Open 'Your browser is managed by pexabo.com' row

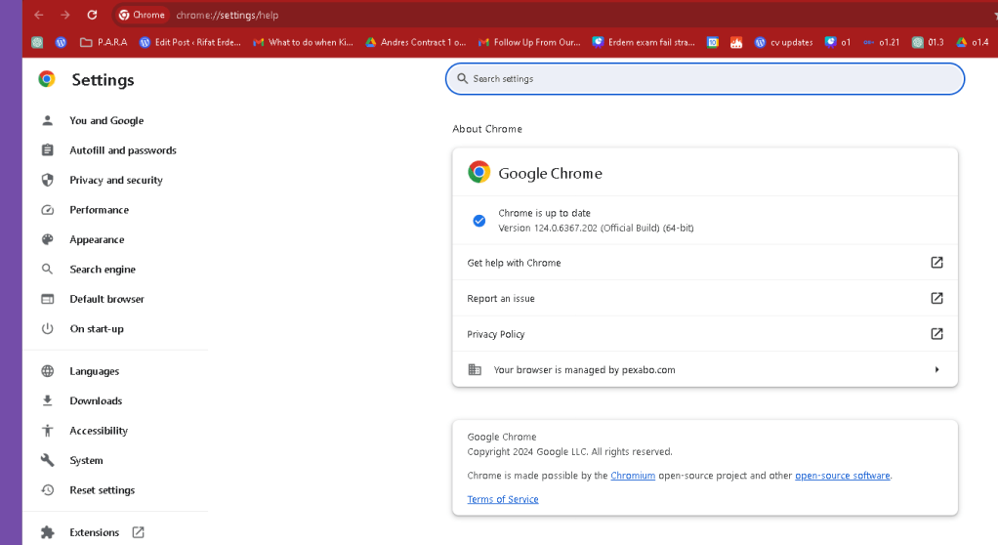pos(705,369)
